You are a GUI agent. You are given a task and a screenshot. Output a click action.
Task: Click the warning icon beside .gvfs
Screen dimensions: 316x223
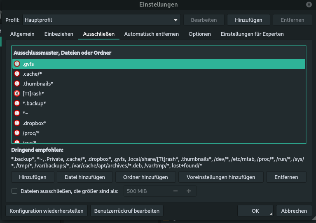tap(17, 64)
